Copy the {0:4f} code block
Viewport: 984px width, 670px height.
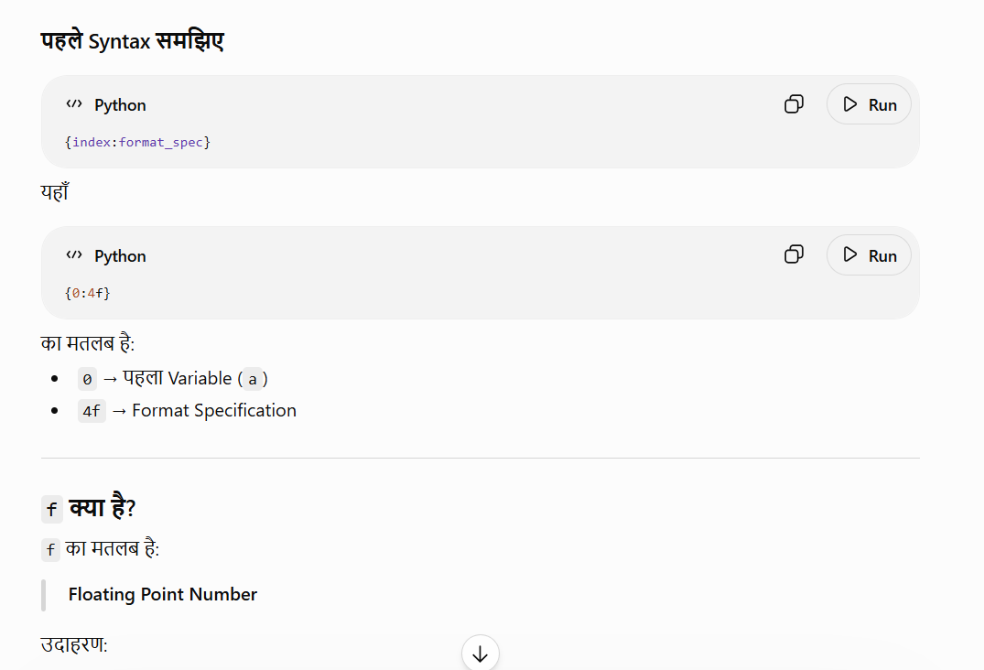point(794,254)
